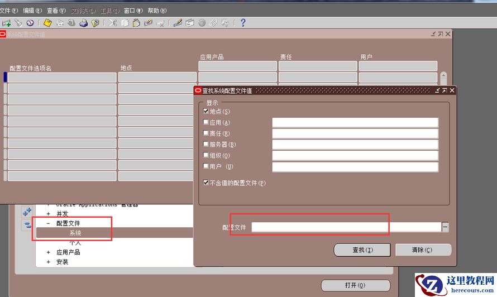497x297 pixels.
Task: Click the Switch Responsibilities toolbar icon
Action: 71,23
